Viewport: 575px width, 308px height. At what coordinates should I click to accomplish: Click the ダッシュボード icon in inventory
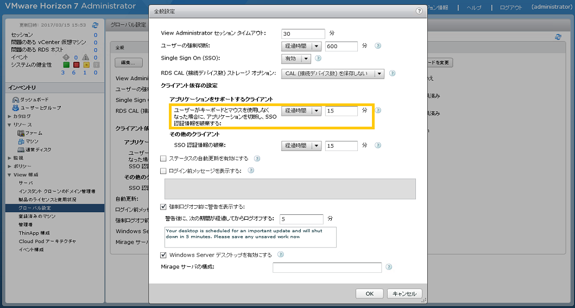point(15,100)
